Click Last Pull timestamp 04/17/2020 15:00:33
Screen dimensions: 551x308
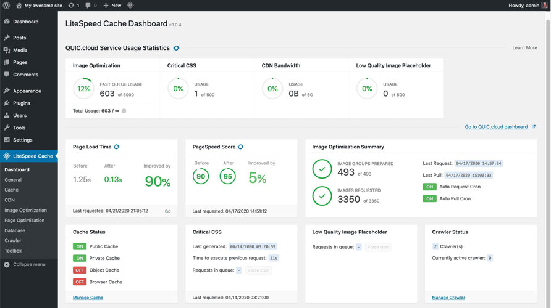click(x=469, y=175)
